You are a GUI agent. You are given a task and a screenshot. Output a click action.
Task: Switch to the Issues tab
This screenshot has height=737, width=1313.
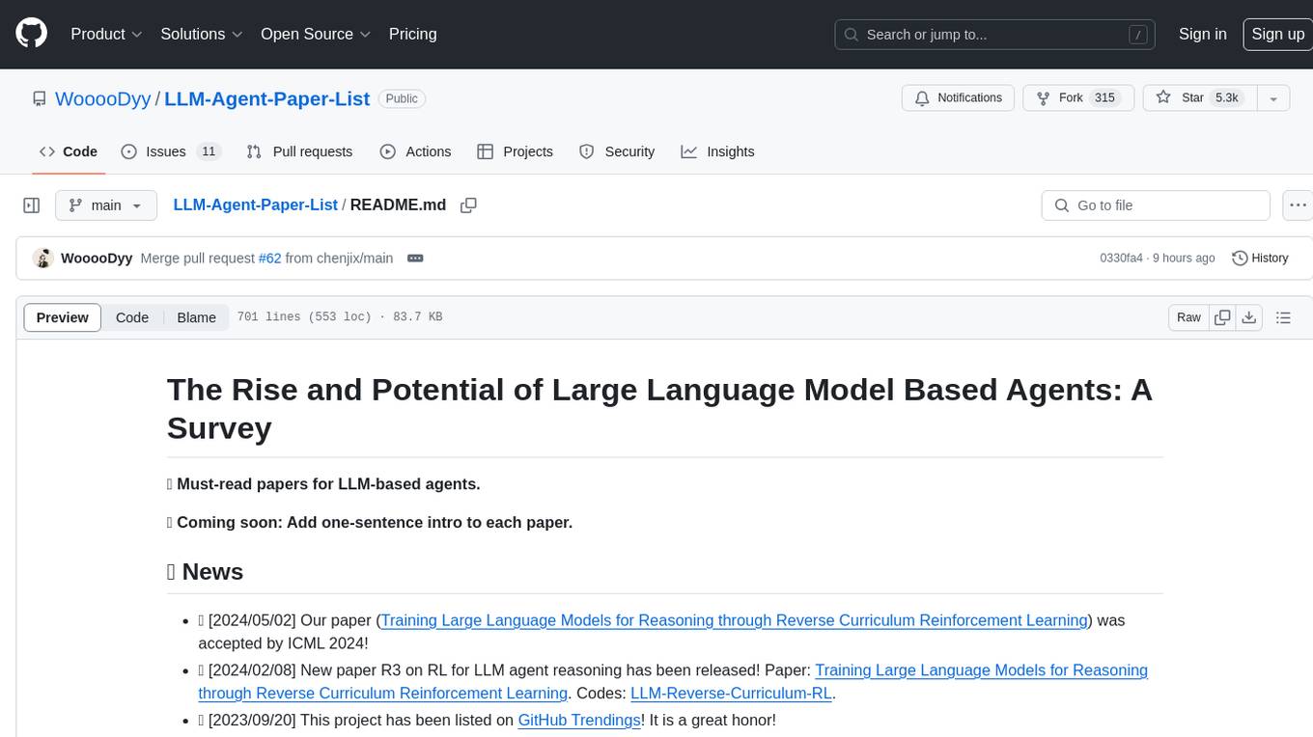(170, 151)
